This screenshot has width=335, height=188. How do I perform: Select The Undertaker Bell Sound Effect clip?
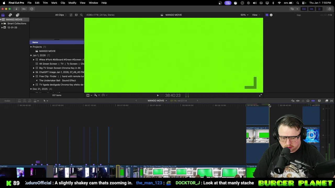coord(57,80)
